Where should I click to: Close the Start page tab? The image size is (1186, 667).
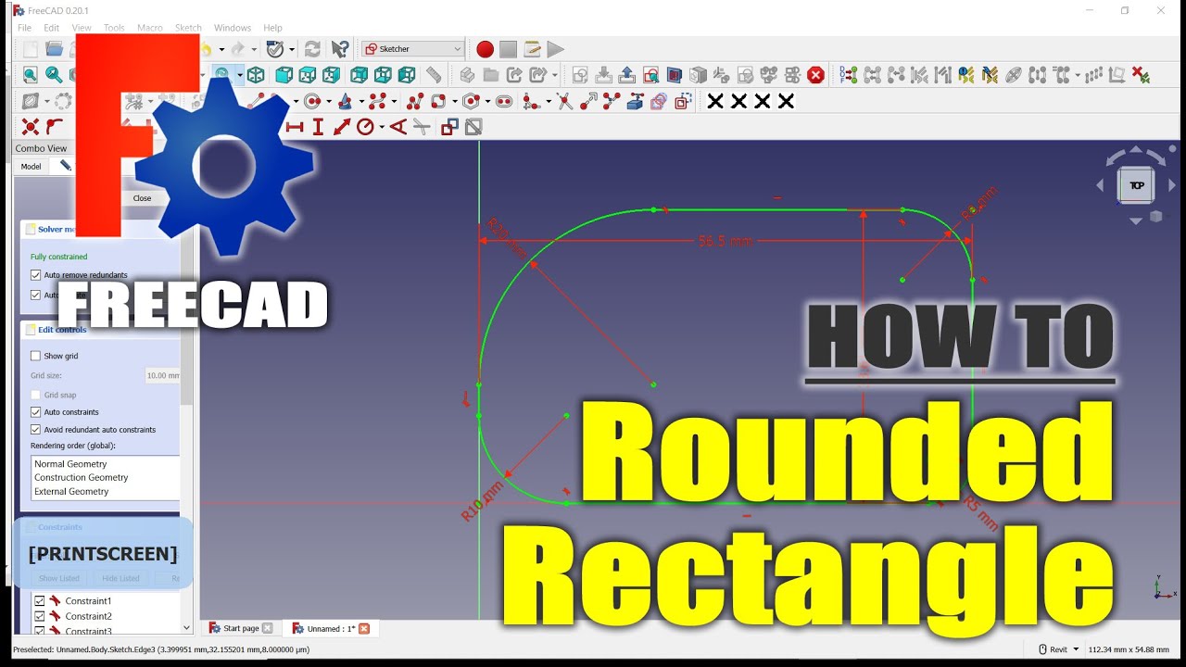pos(268,628)
